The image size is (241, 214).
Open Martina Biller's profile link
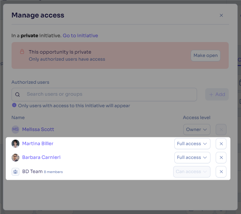coord(38,144)
